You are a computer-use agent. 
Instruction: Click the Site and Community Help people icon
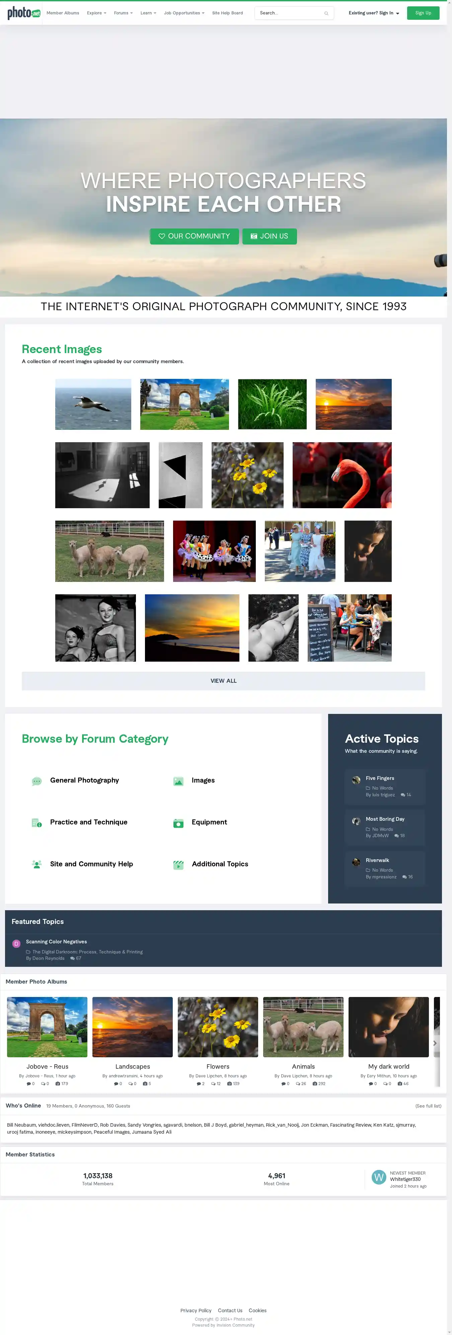click(x=37, y=864)
